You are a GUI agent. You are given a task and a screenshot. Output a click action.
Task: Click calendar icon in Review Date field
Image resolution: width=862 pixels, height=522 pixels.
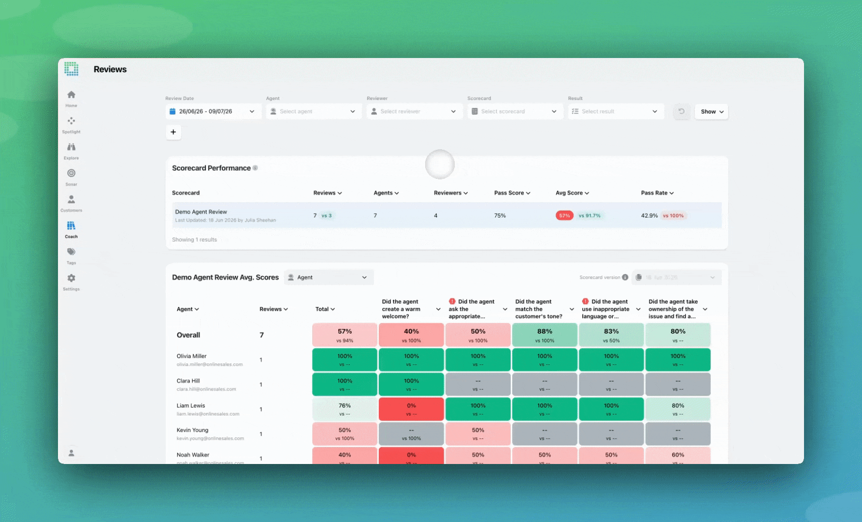[x=172, y=111]
